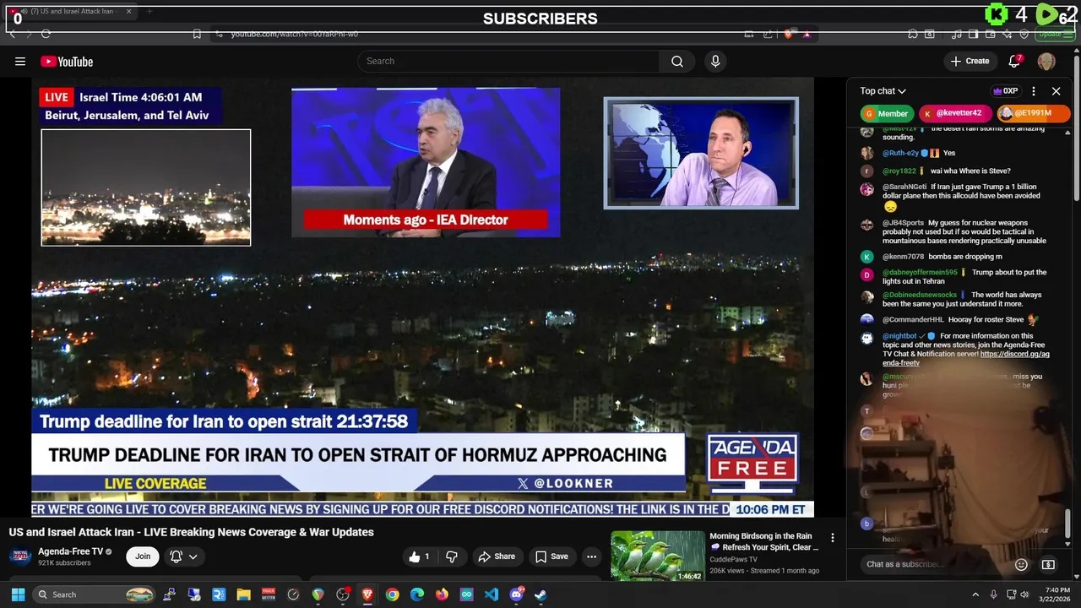Open live chat more options menu

click(1033, 91)
